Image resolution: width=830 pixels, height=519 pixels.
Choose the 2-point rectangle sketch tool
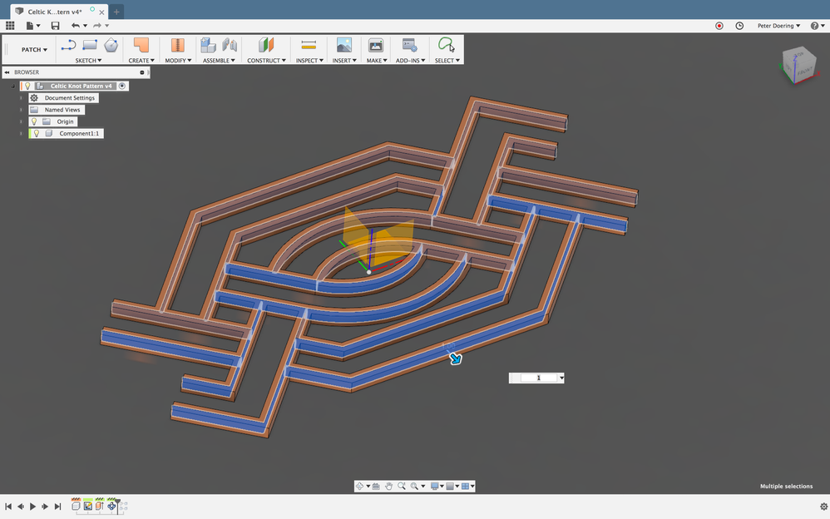[90, 45]
